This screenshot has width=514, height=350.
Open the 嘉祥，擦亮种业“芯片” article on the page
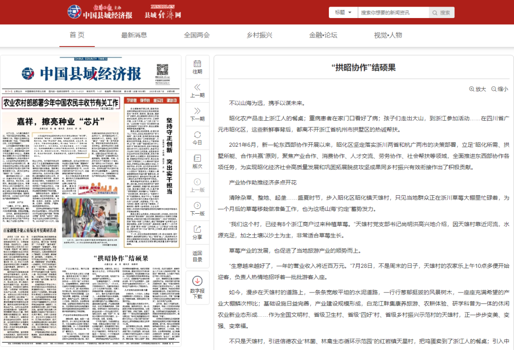coord(61,122)
